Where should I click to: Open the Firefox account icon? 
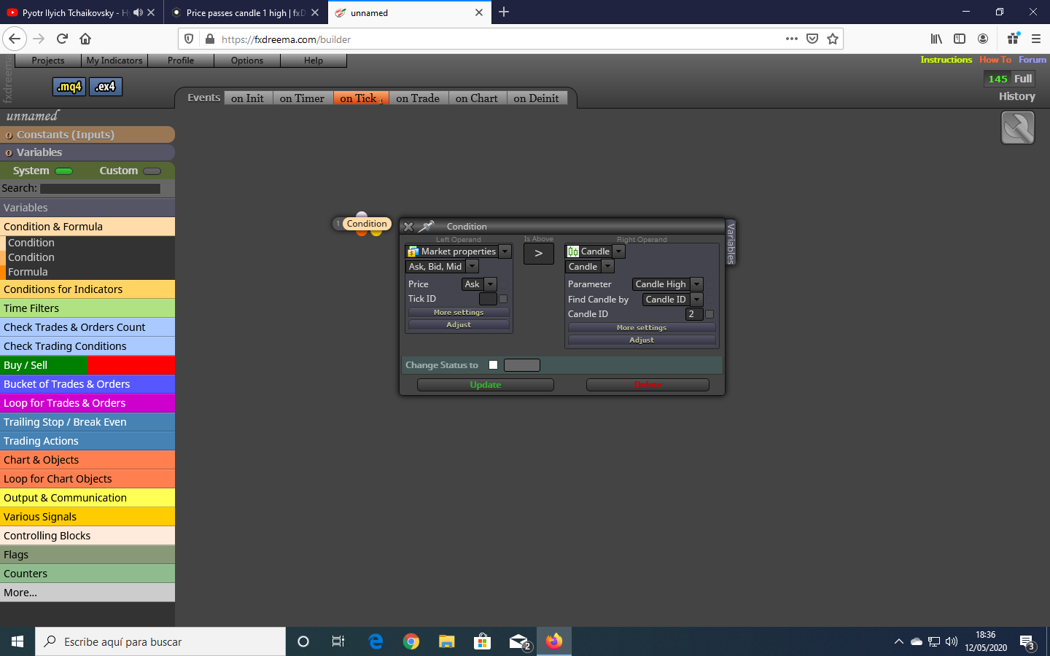pos(983,39)
